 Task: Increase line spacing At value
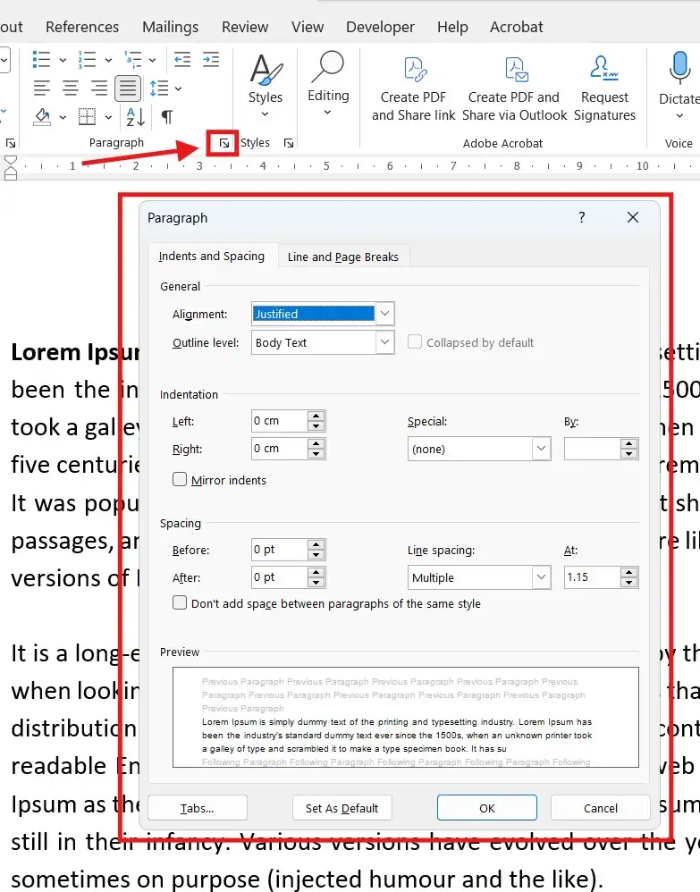click(628, 572)
